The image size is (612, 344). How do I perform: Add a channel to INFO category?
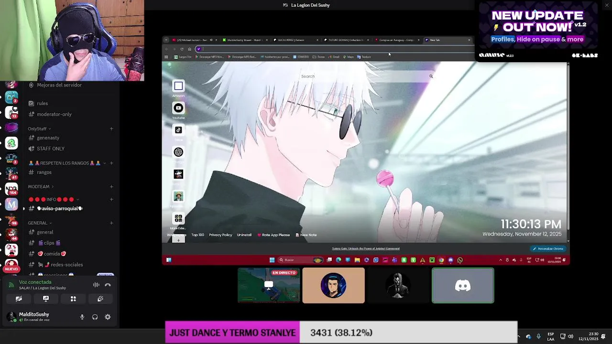[111, 199]
